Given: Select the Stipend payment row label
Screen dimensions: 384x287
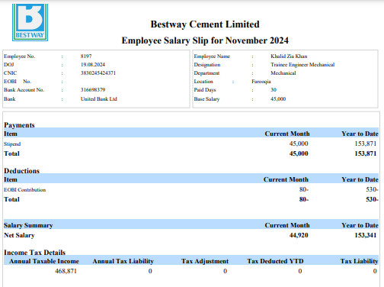Looking at the screenshot, I should (x=12, y=144).
